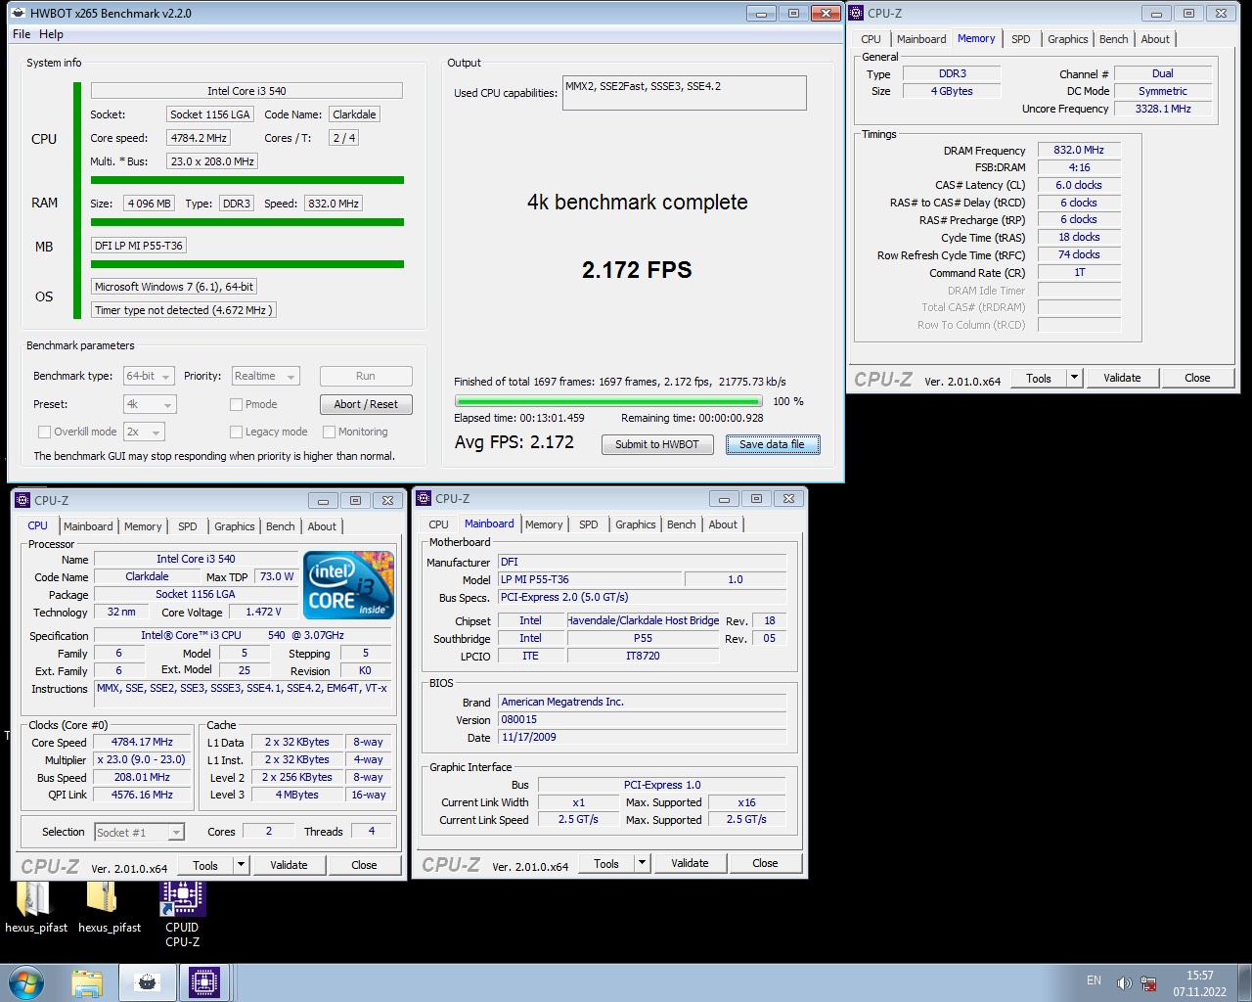The height and width of the screenshot is (1002, 1252).
Task: Open the Benchmark type 64-bit dropdown
Action: point(149,376)
